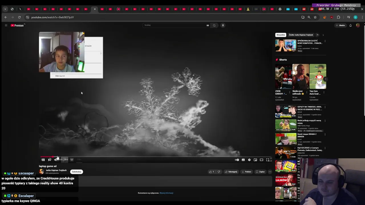
Task: Switch to the X (Twitter) tab
Action: (20, 9)
